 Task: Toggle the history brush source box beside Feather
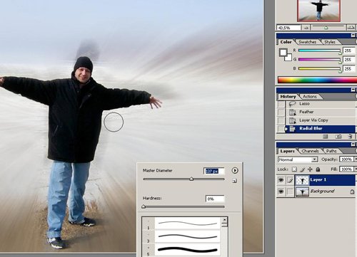[x=281, y=112]
